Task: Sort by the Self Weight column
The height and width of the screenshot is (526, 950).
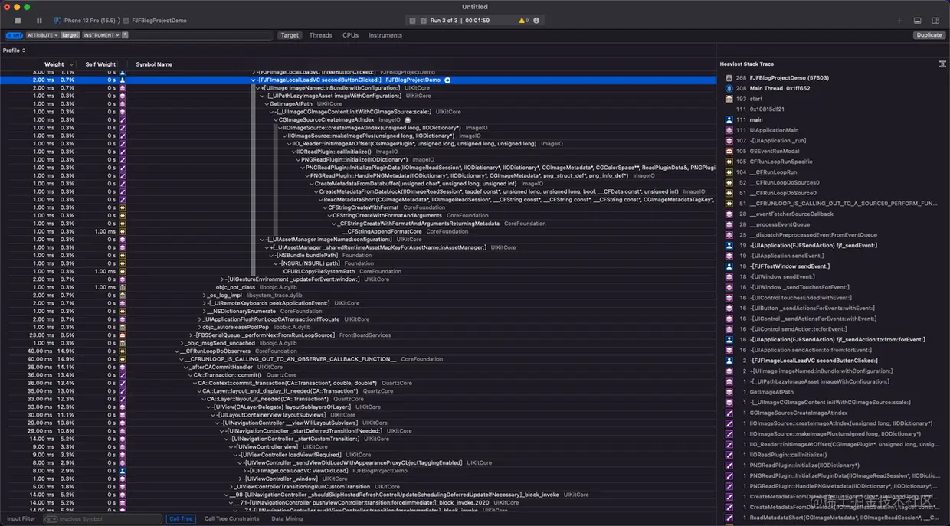Action: pos(100,64)
